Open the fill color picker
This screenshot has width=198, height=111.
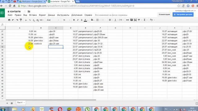tap(93, 20)
